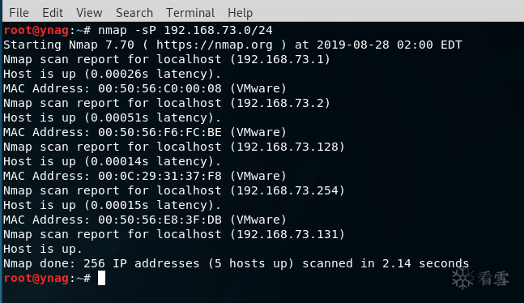Click the 'Nmap done' summary line
Screen dimensions: 524x303
coord(236,264)
